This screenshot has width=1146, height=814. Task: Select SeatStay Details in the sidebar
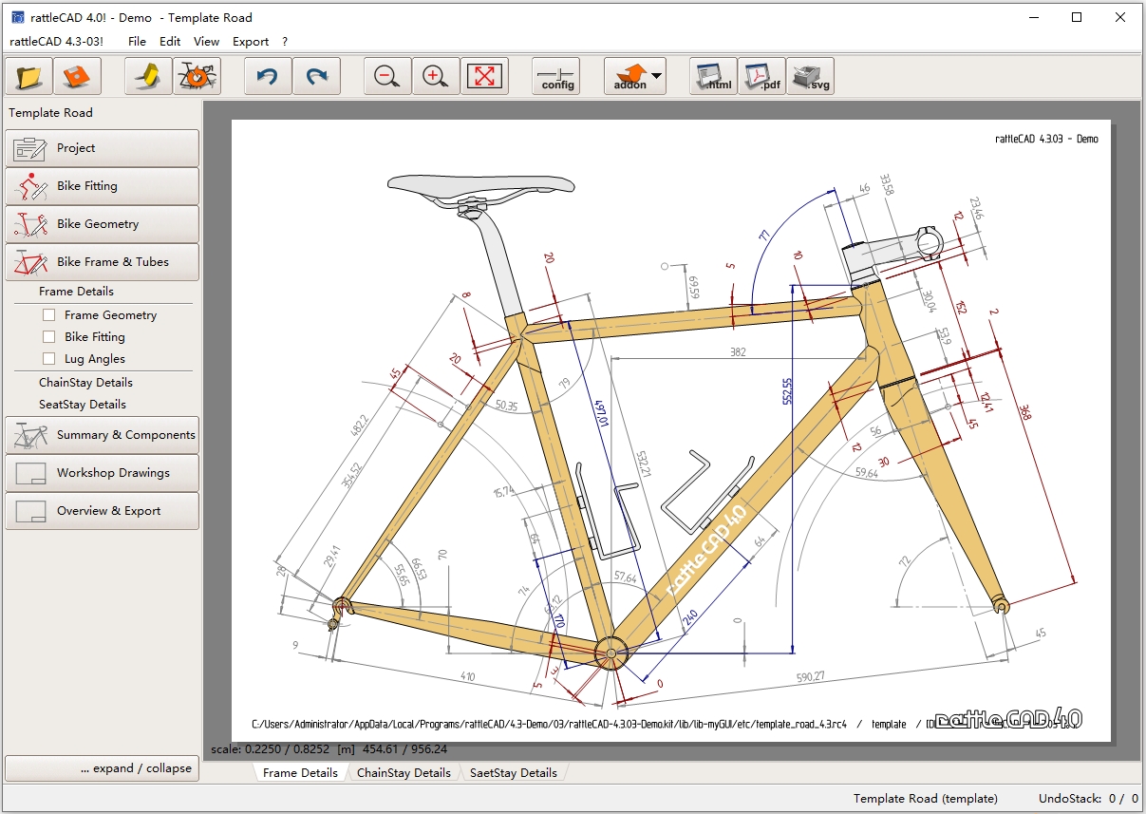[83, 405]
